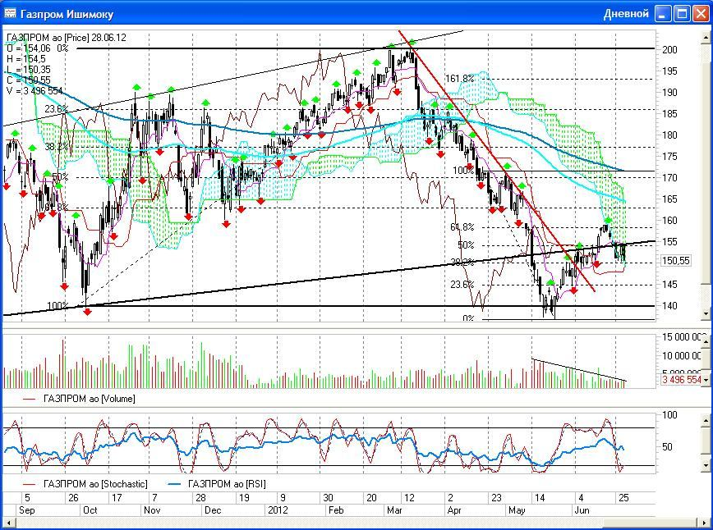
Task: Click the Mar month label on time axis
Action: tap(394, 510)
